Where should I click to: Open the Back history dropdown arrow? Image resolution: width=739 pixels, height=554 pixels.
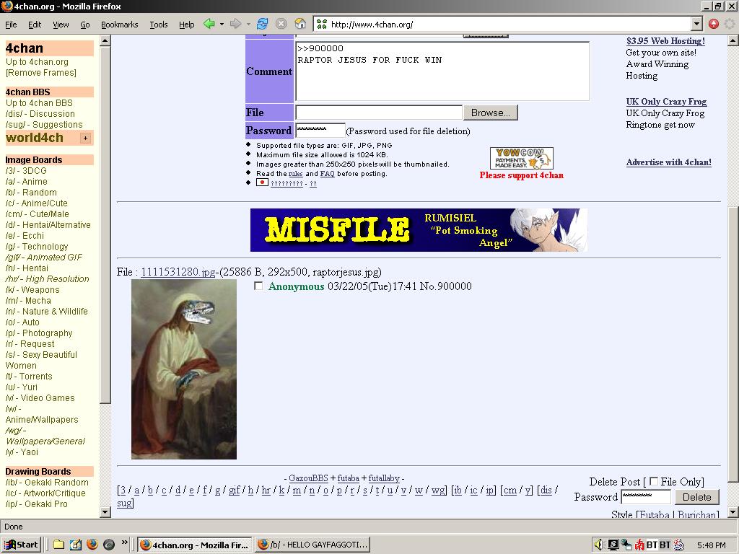[222, 24]
